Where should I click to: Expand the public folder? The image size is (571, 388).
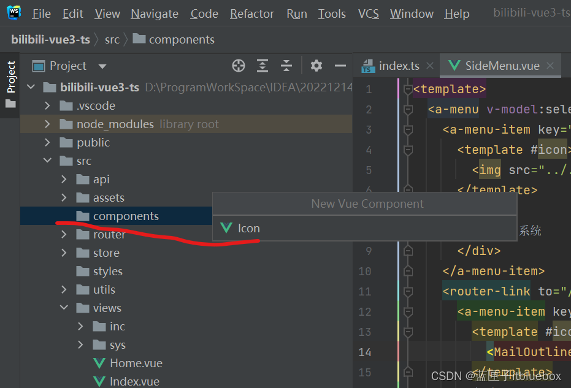[47, 142]
